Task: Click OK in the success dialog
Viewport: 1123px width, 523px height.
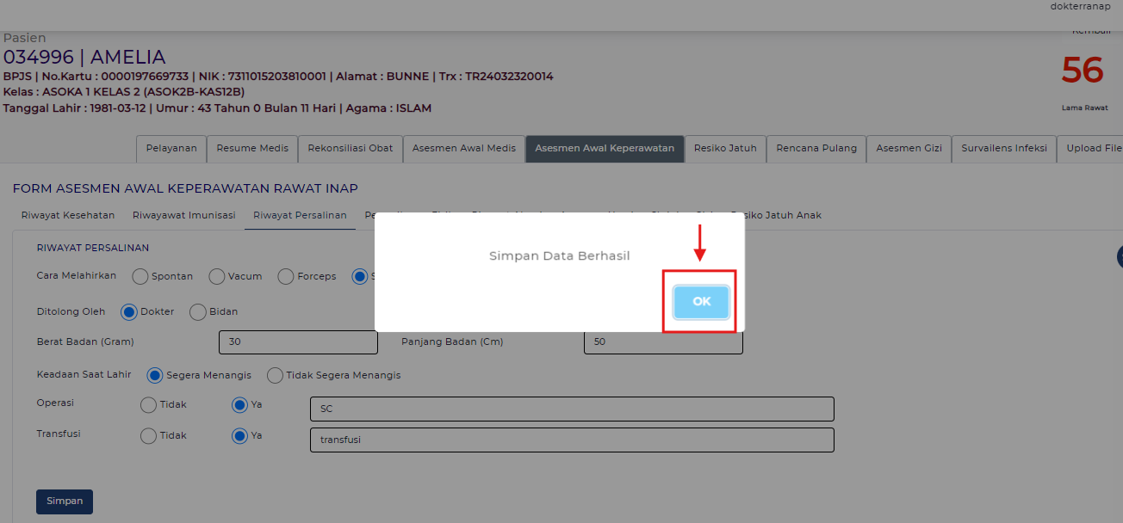Action: 701,302
